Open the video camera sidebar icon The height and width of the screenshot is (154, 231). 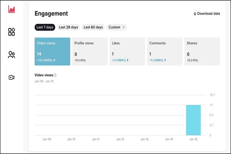click(x=12, y=77)
